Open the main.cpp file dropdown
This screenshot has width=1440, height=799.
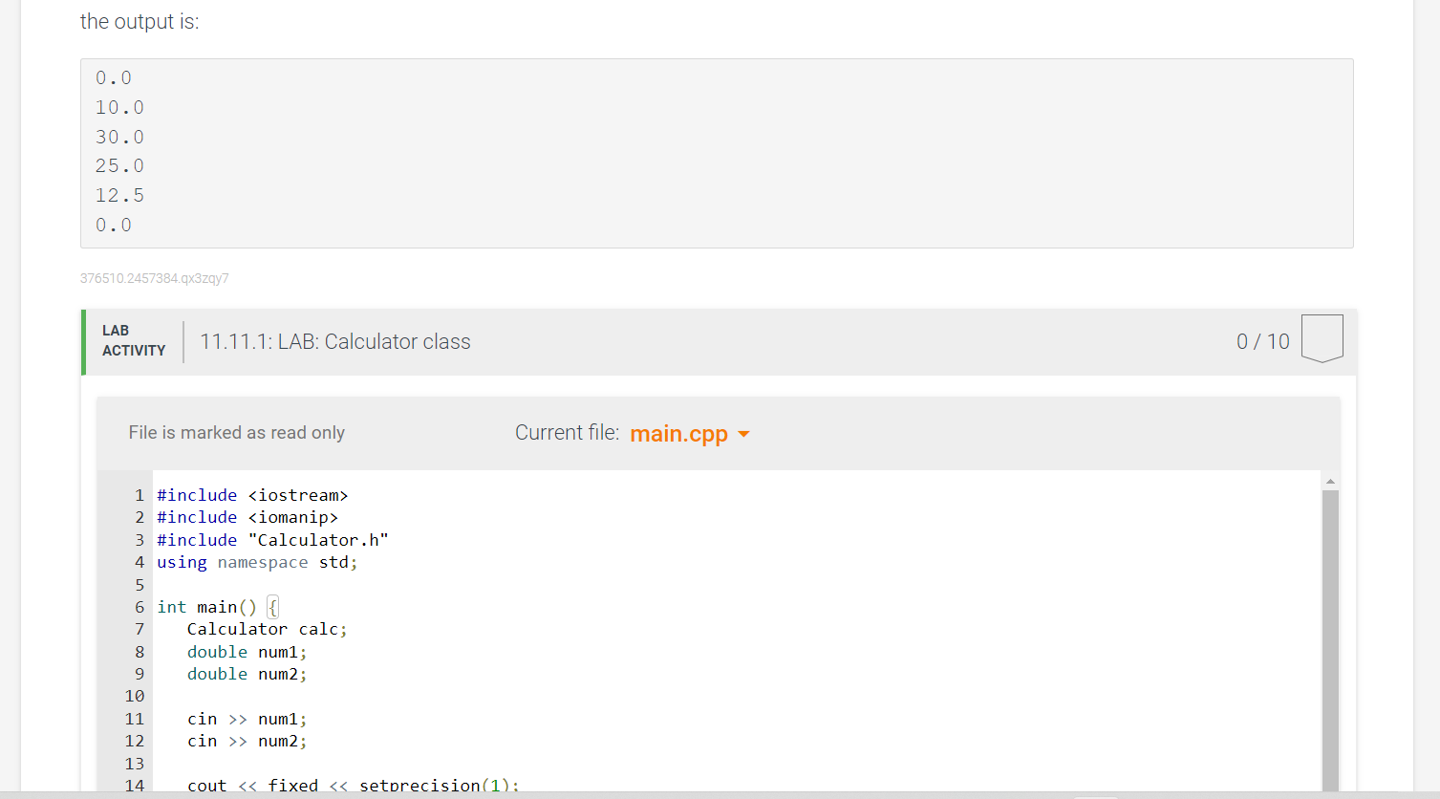click(x=690, y=433)
